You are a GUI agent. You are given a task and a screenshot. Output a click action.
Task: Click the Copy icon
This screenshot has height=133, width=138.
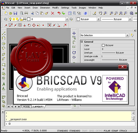(x=37, y=13)
